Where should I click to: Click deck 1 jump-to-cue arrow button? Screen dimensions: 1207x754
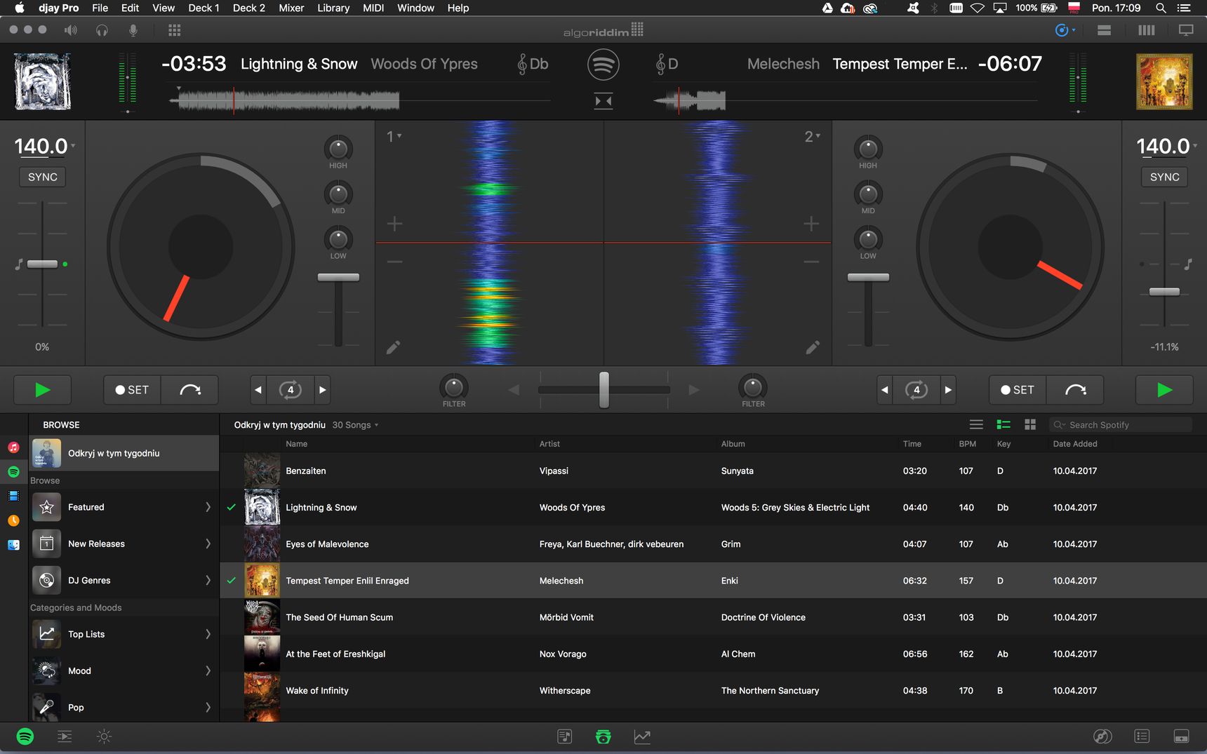click(190, 390)
